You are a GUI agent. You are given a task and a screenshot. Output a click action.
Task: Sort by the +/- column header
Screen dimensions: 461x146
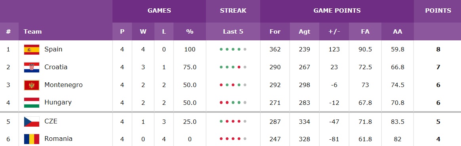334,31
